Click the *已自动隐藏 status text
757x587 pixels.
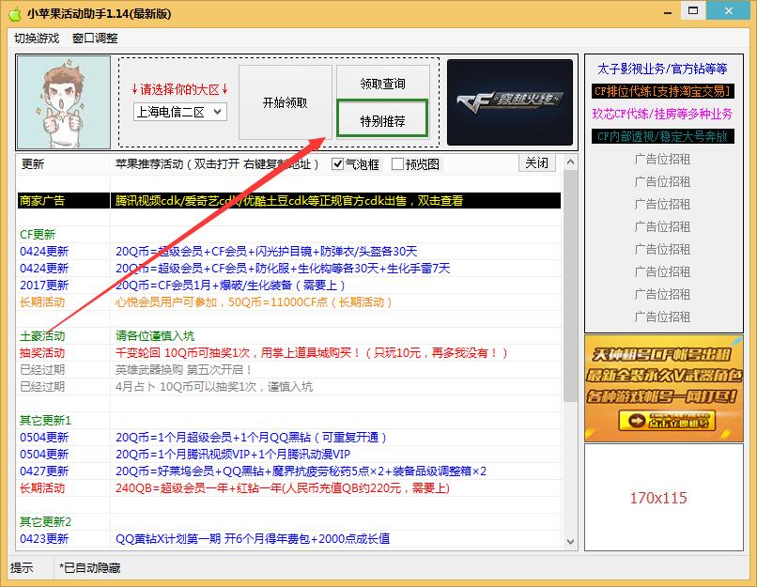coord(90,567)
